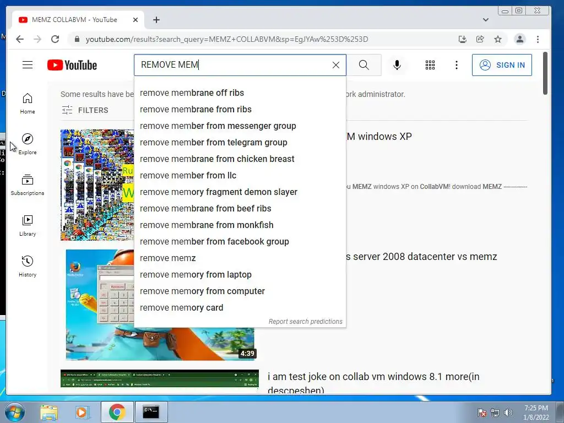
Task: Click the browser forward arrow
Action: point(37,39)
